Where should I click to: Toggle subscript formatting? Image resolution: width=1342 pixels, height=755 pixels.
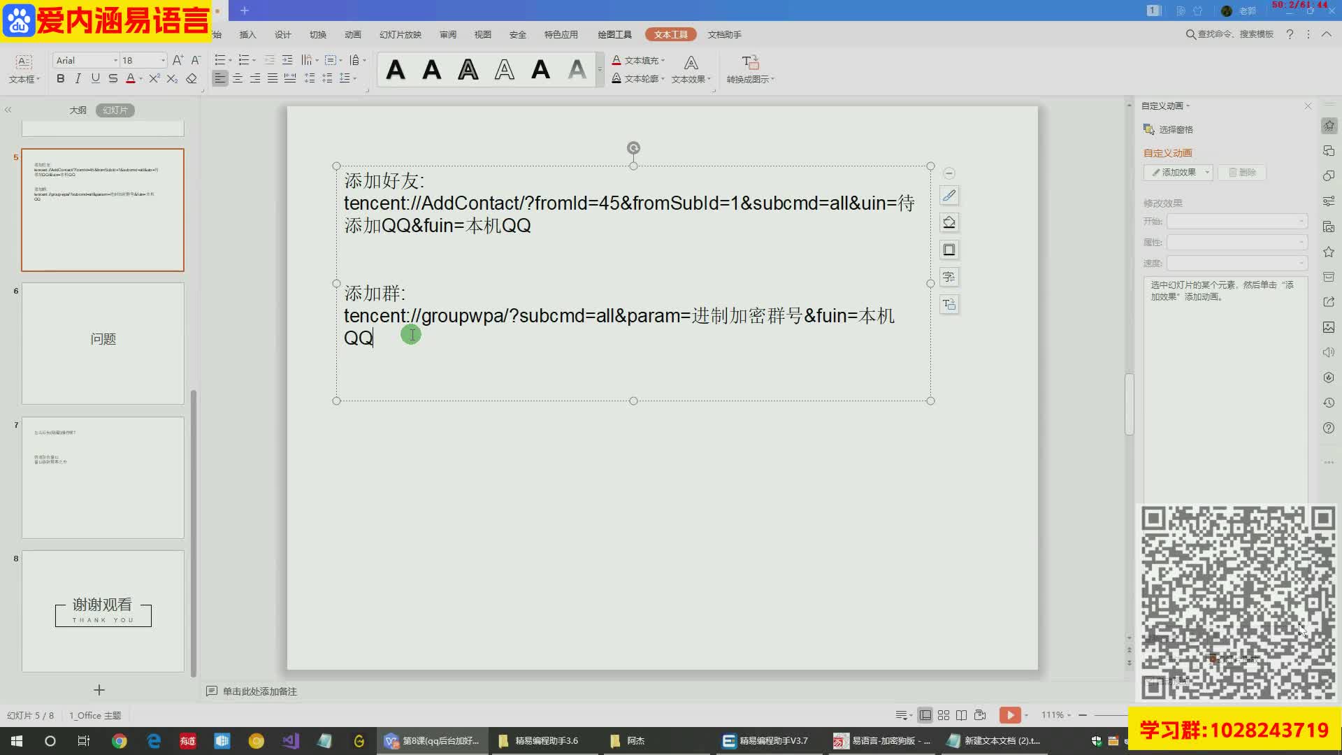(x=172, y=78)
